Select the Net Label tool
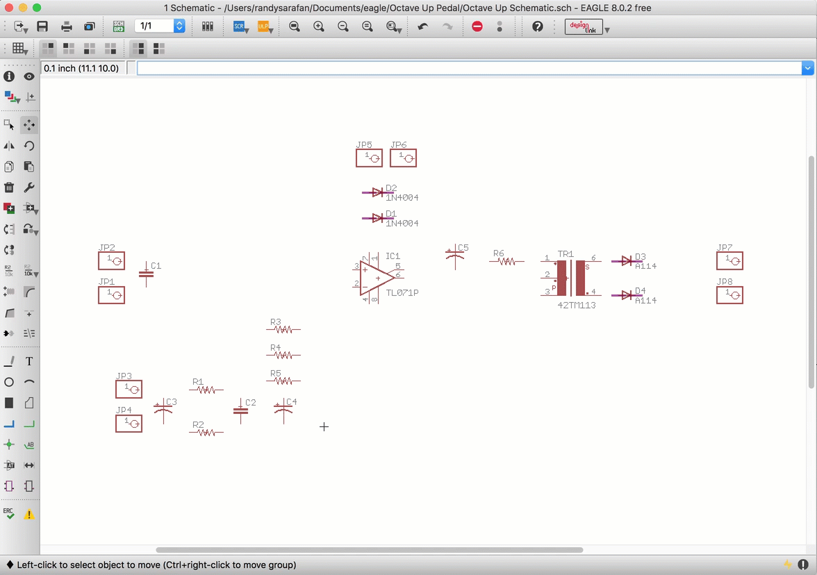Screen dimensions: 817x575 coord(29,444)
